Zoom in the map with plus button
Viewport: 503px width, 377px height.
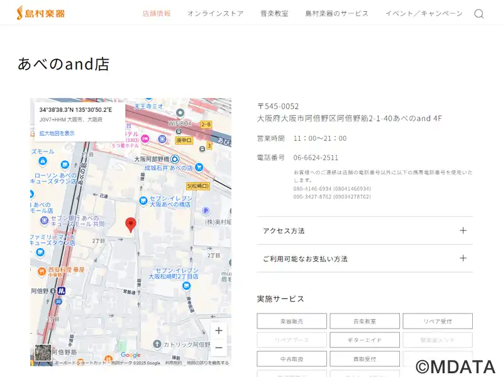pyautogui.click(x=219, y=331)
